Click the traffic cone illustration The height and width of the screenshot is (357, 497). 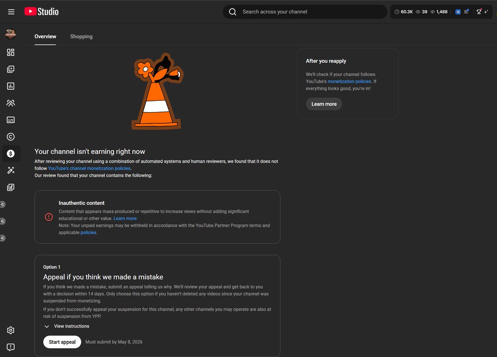(x=157, y=91)
